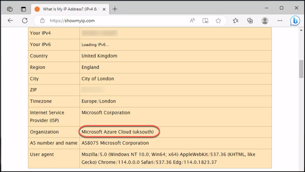The image size is (305, 172).
Task: Maximize the browser window
Action: 281,8
